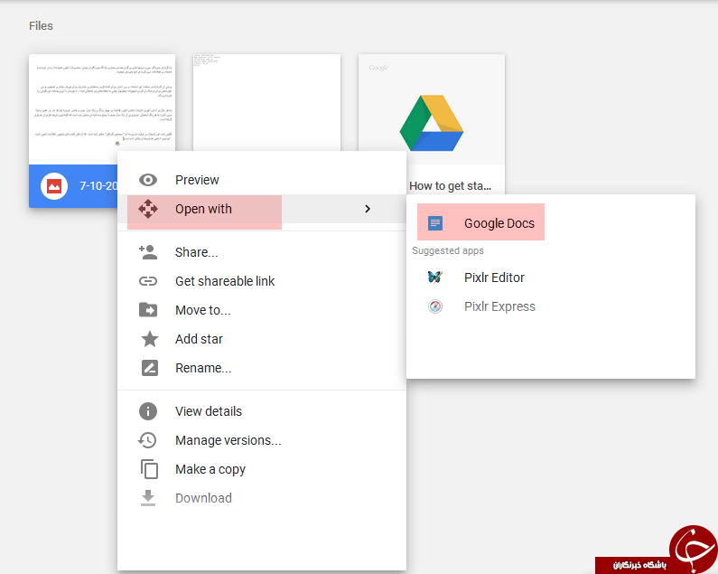The height and width of the screenshot is (574, 718).
Task: Open file with Google Docs
Action: tap(551, 223)
